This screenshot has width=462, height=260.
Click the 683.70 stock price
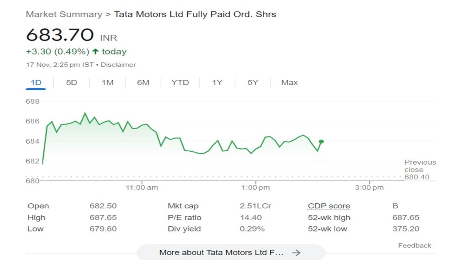pyautogui.click(x=60, y=35)
